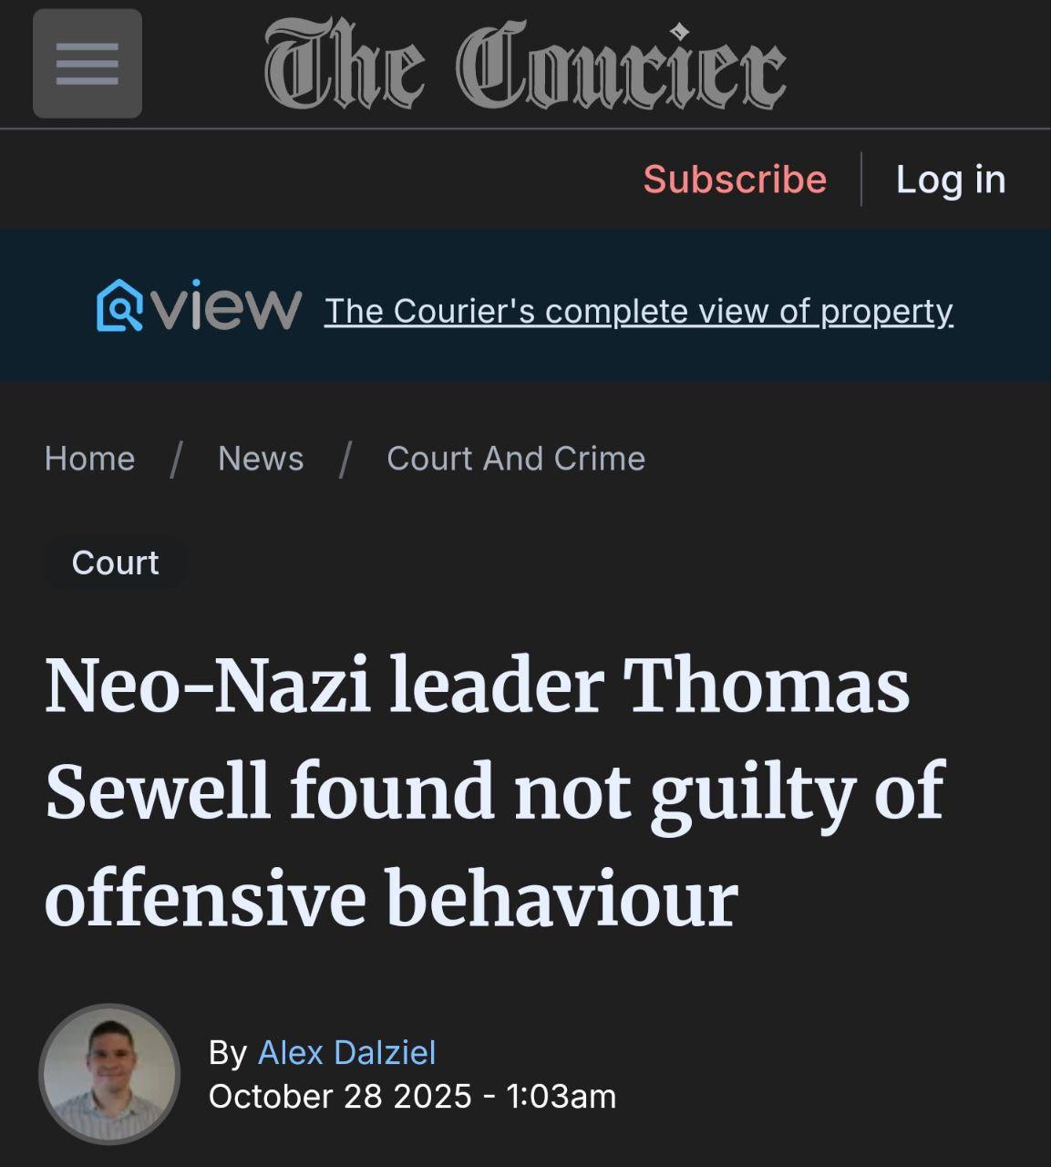Open Alex Dalziel's author page

(346, 1052)
